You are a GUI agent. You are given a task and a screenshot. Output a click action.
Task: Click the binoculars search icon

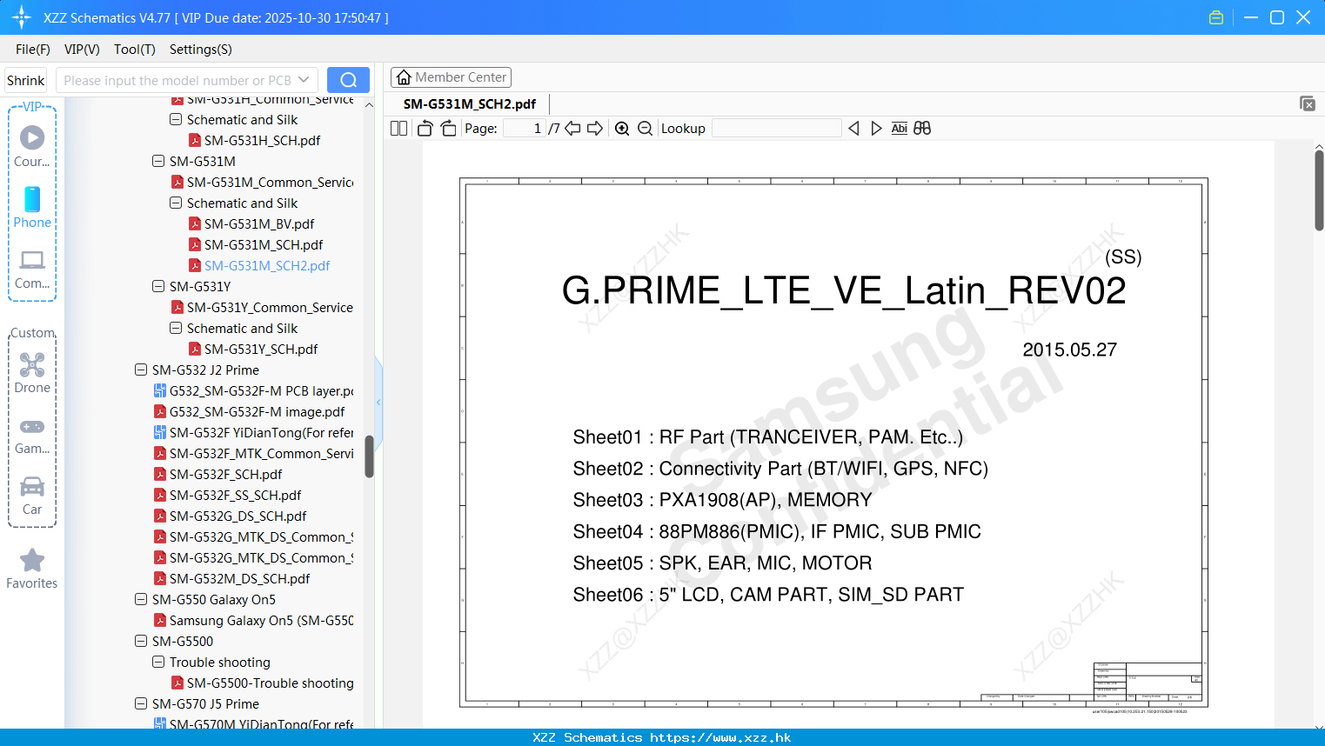coord(922,128)
